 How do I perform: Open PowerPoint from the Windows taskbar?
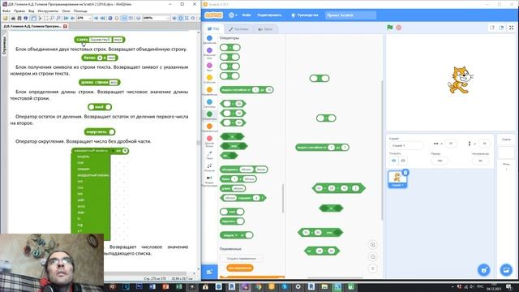[165, 286]
